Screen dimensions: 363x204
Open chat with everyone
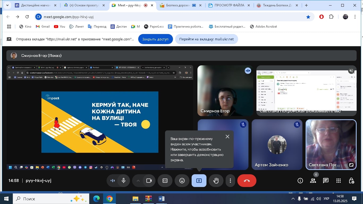[x=326, y=181]
